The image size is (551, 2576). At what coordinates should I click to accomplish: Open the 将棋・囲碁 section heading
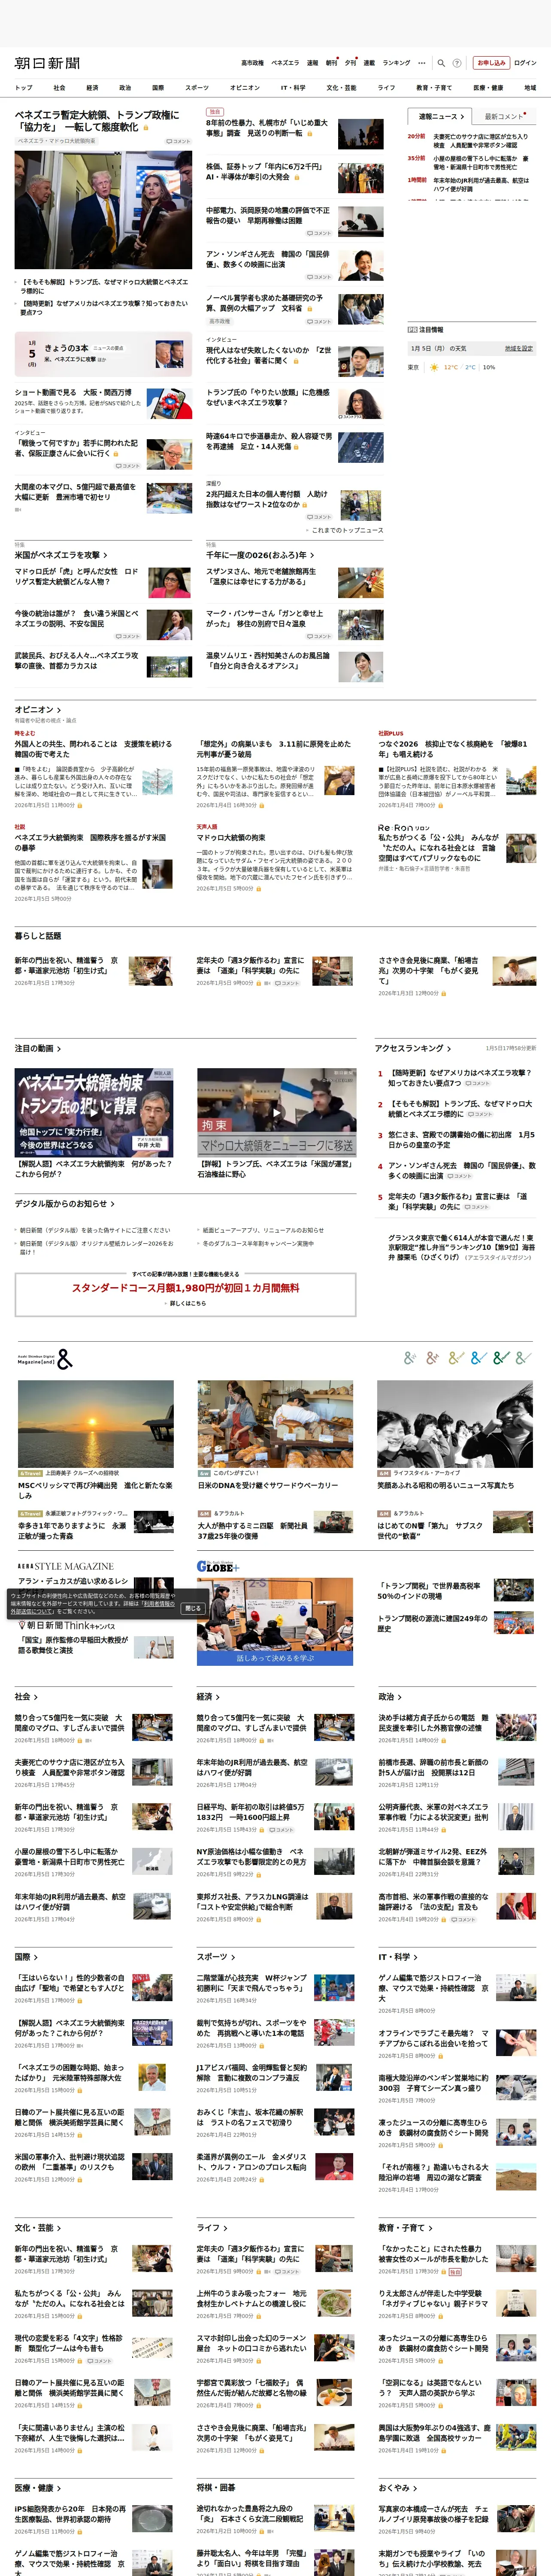click(216, 2487)
